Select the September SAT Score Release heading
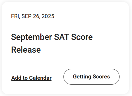Viewport: 132px width, 96px height. pyautogui.click(x=52, y=43)
